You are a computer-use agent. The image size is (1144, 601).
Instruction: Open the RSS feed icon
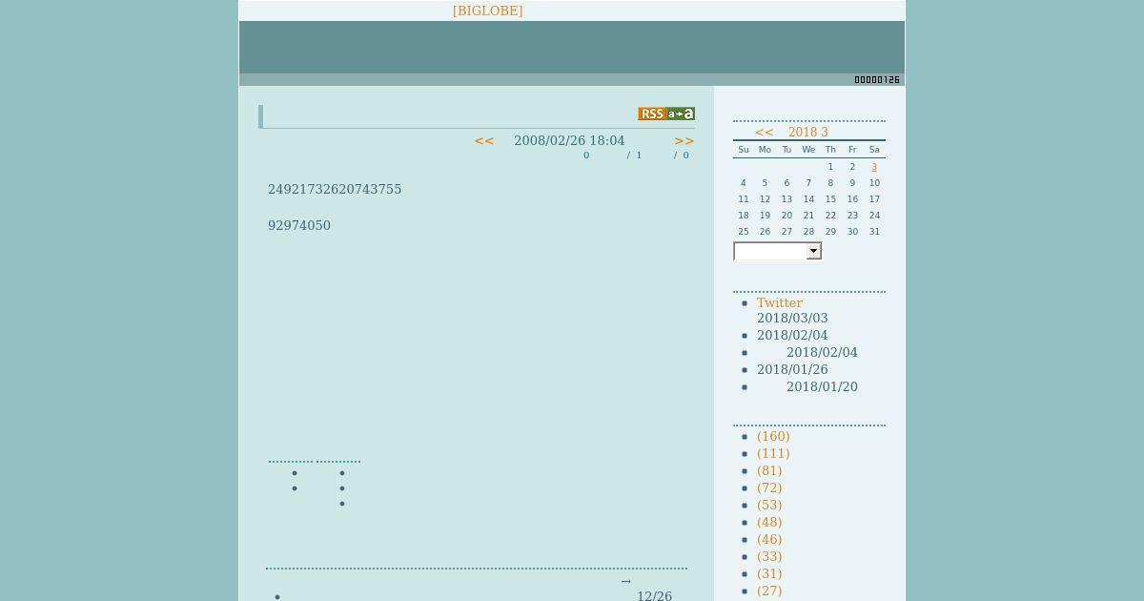tap(652, 114)
